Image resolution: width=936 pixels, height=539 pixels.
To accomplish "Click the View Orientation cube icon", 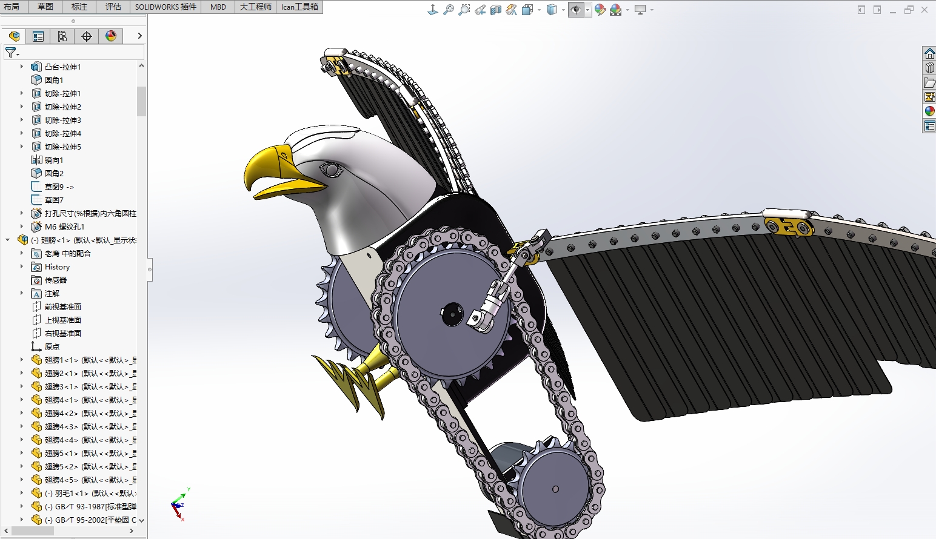I will pos(527,10).
